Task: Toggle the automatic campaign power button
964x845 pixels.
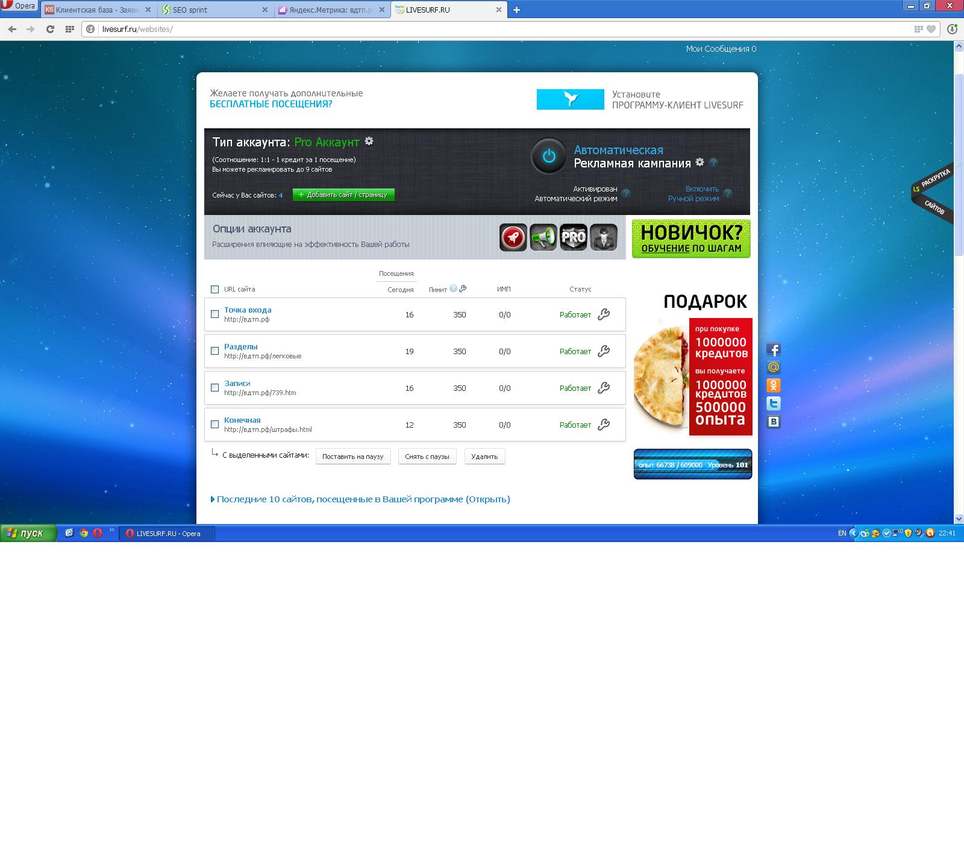Action: pos(548,157)
